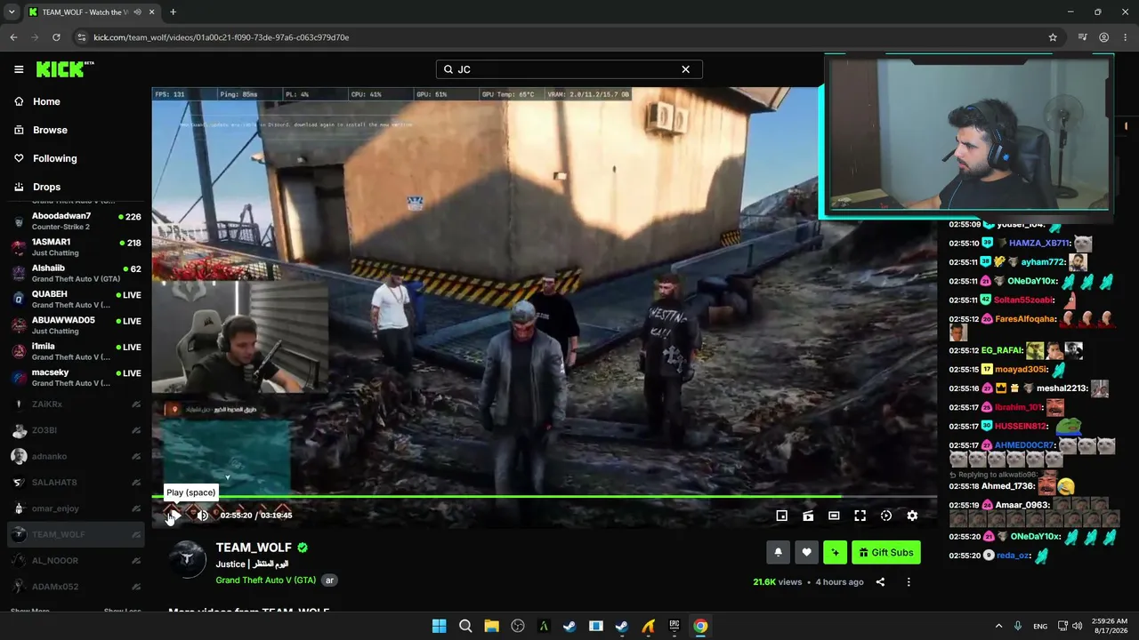Enable mini player mode
Viewport: 1139px width, 640px height.
781,516
